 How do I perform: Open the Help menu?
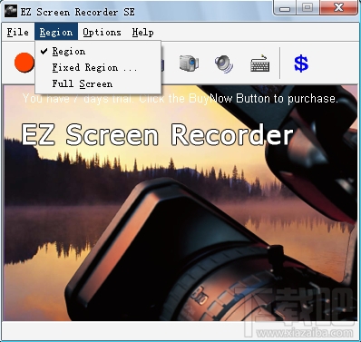coord(142,32)
